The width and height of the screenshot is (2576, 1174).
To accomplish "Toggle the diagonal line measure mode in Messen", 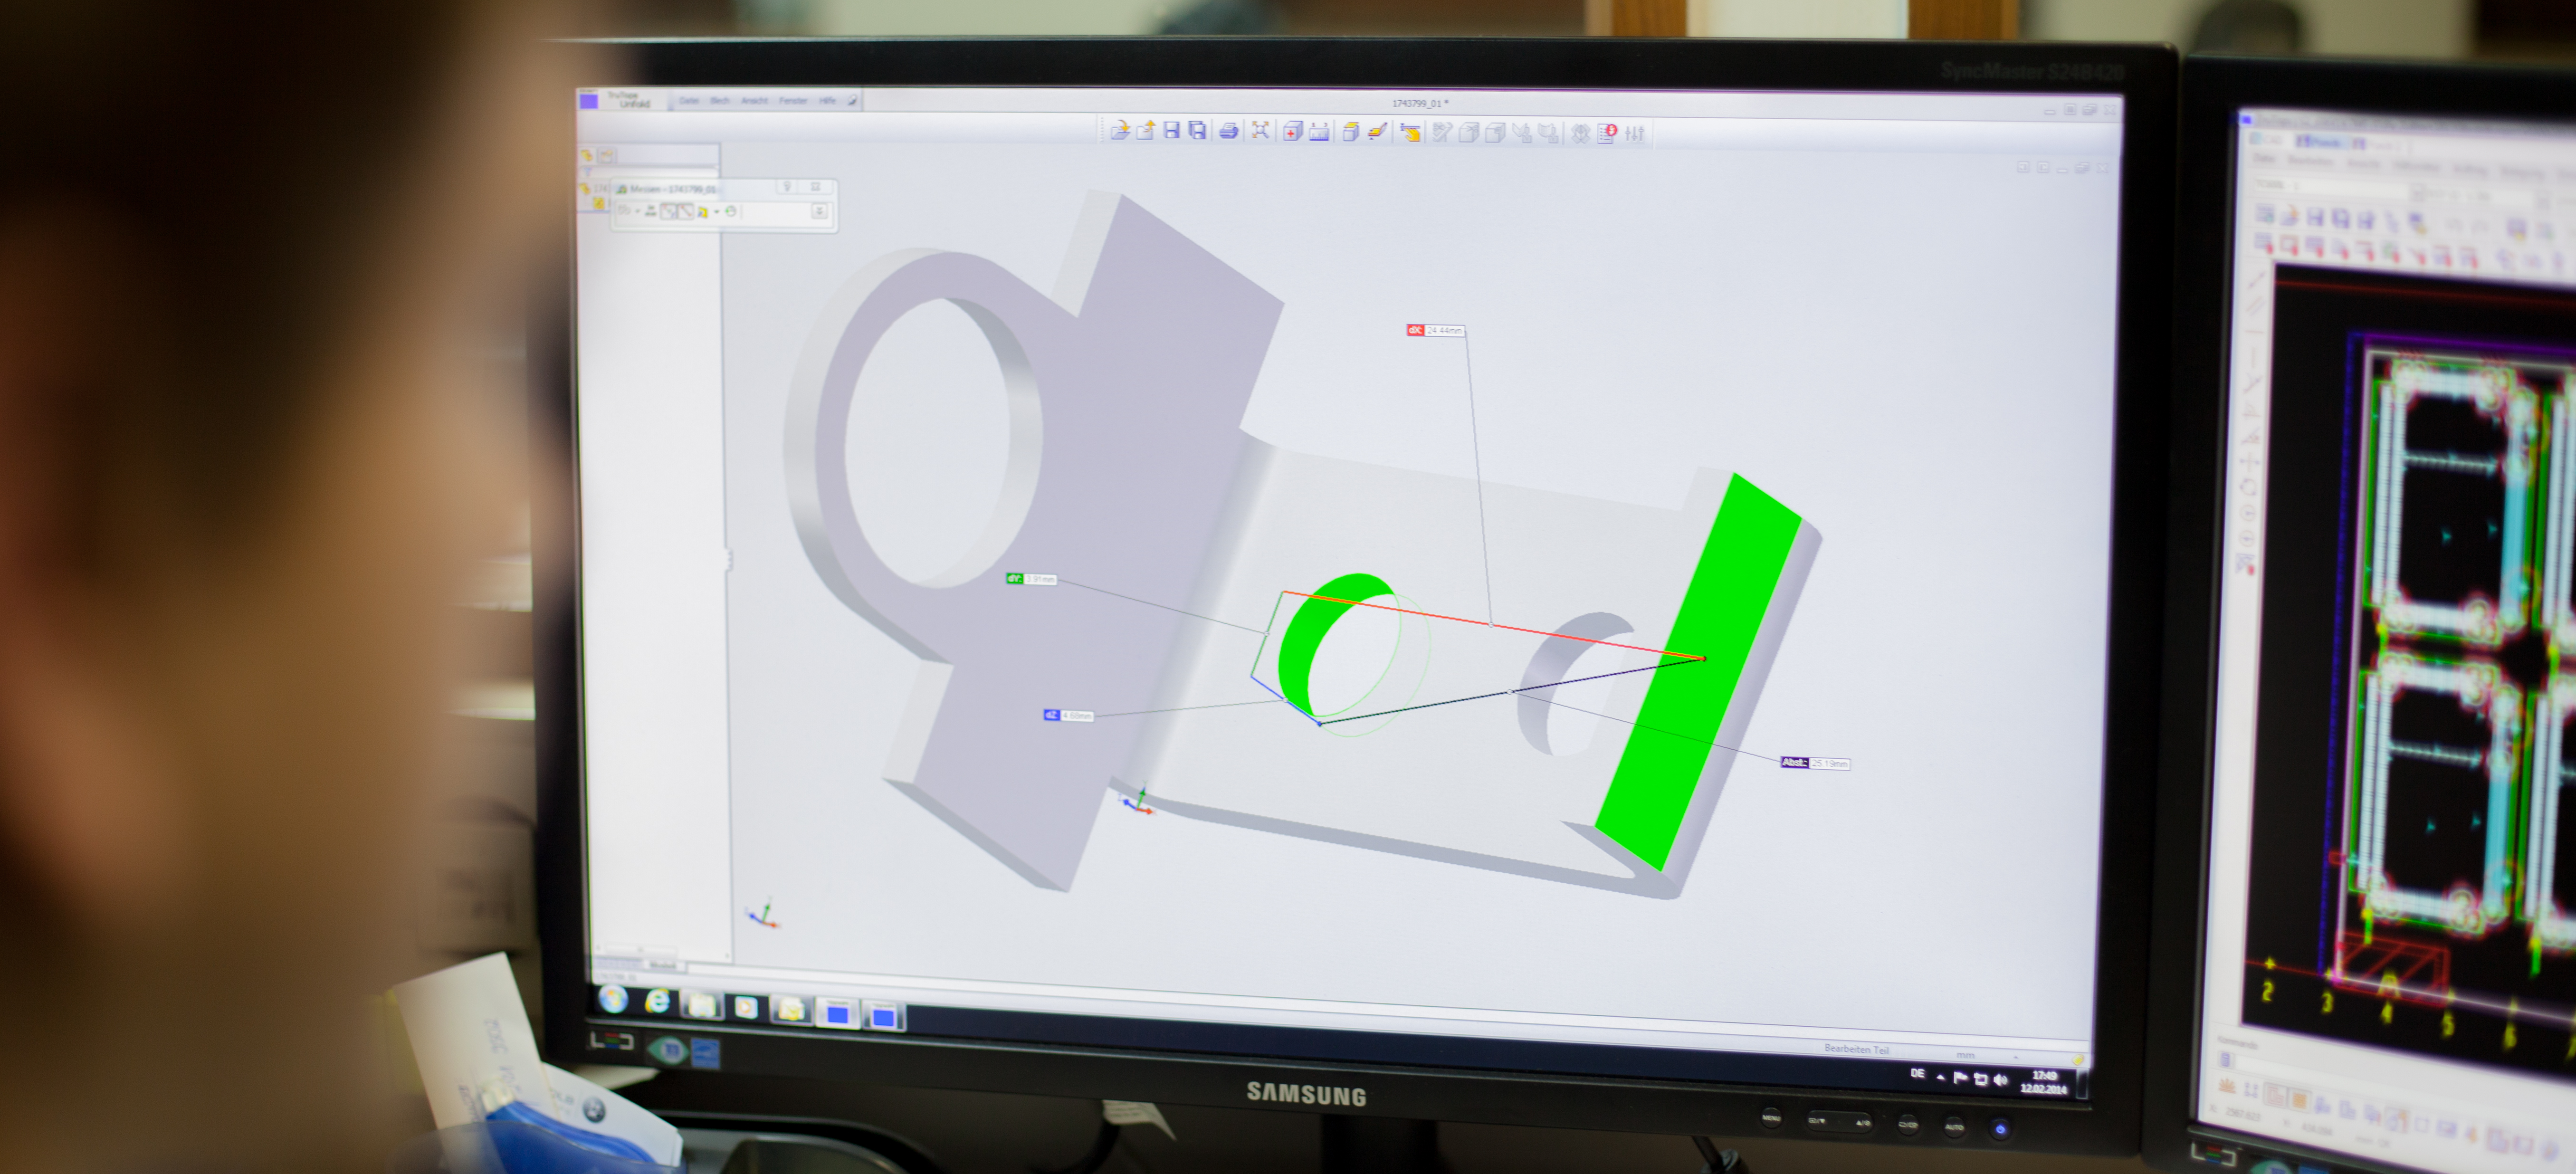I will pos(685,211).
